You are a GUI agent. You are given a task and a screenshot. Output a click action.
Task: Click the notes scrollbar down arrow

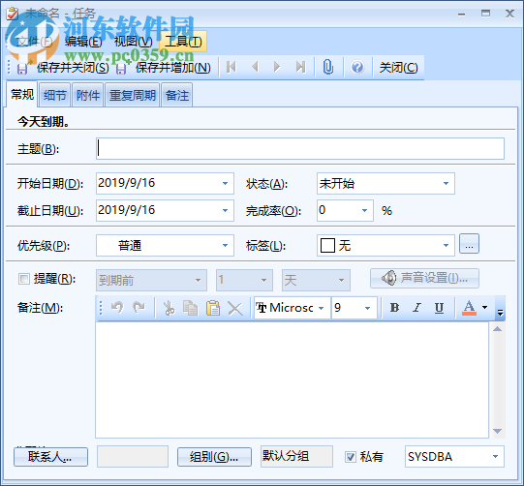tap(497, 431)
